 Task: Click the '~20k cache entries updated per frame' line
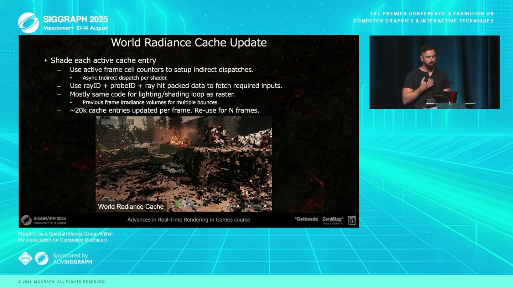coord(165,111)
